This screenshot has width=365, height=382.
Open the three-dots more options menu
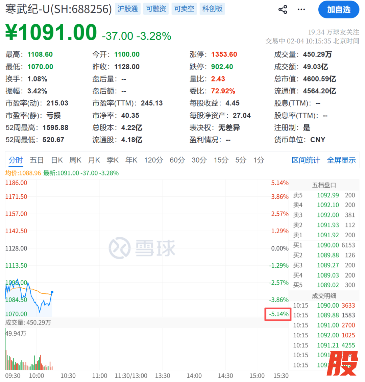pos(301,9)
